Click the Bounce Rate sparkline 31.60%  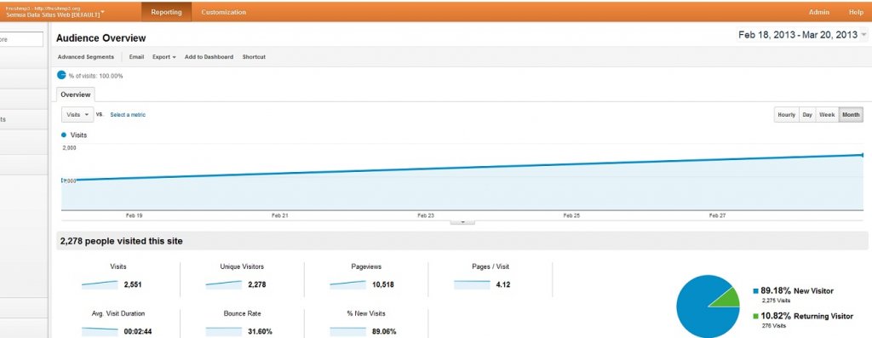224,331
